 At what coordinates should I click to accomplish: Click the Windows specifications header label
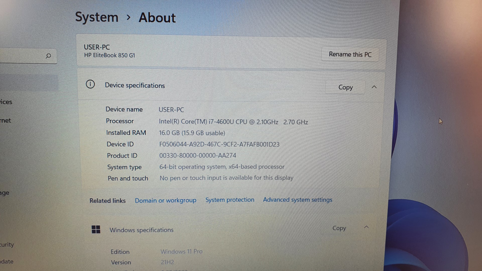[141, 230]
